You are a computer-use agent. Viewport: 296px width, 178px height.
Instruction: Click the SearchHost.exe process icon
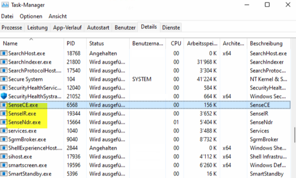pos(4,54)
